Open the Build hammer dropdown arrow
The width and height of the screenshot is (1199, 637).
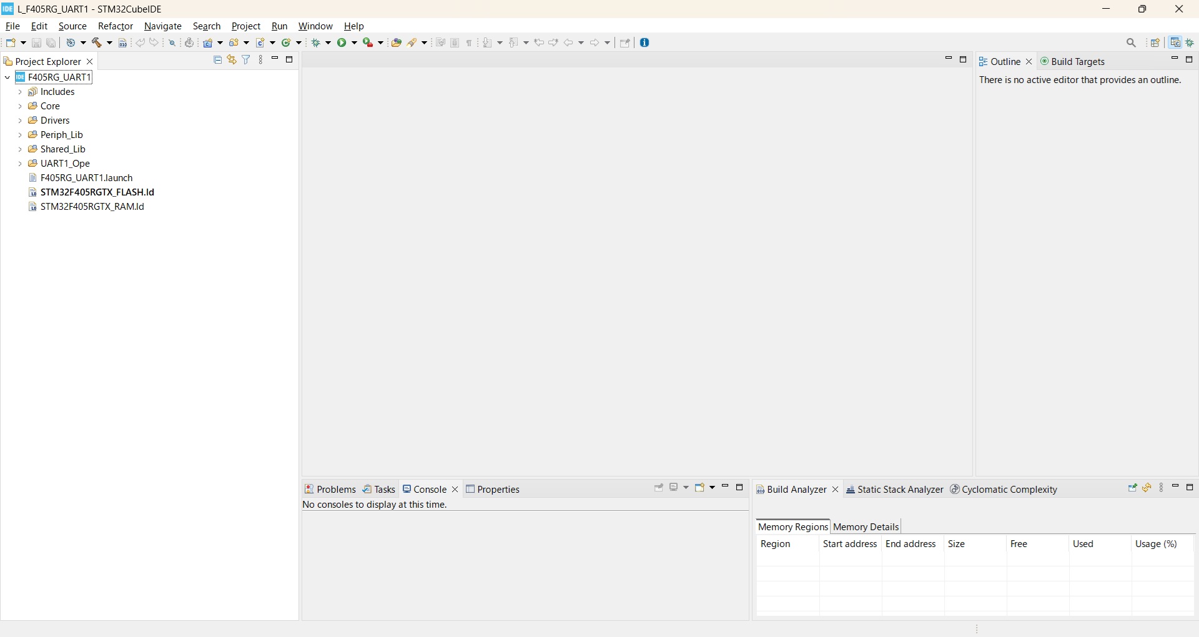110,43
